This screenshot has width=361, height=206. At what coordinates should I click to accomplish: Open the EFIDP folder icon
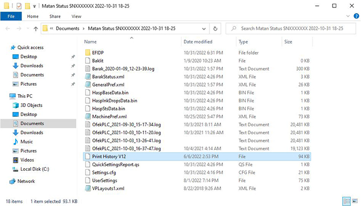coord(88,52)
